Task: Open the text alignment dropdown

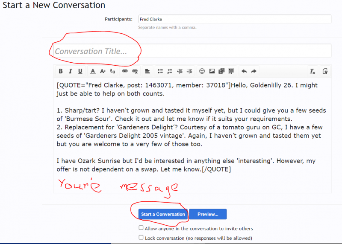Action: coord(147,71)
